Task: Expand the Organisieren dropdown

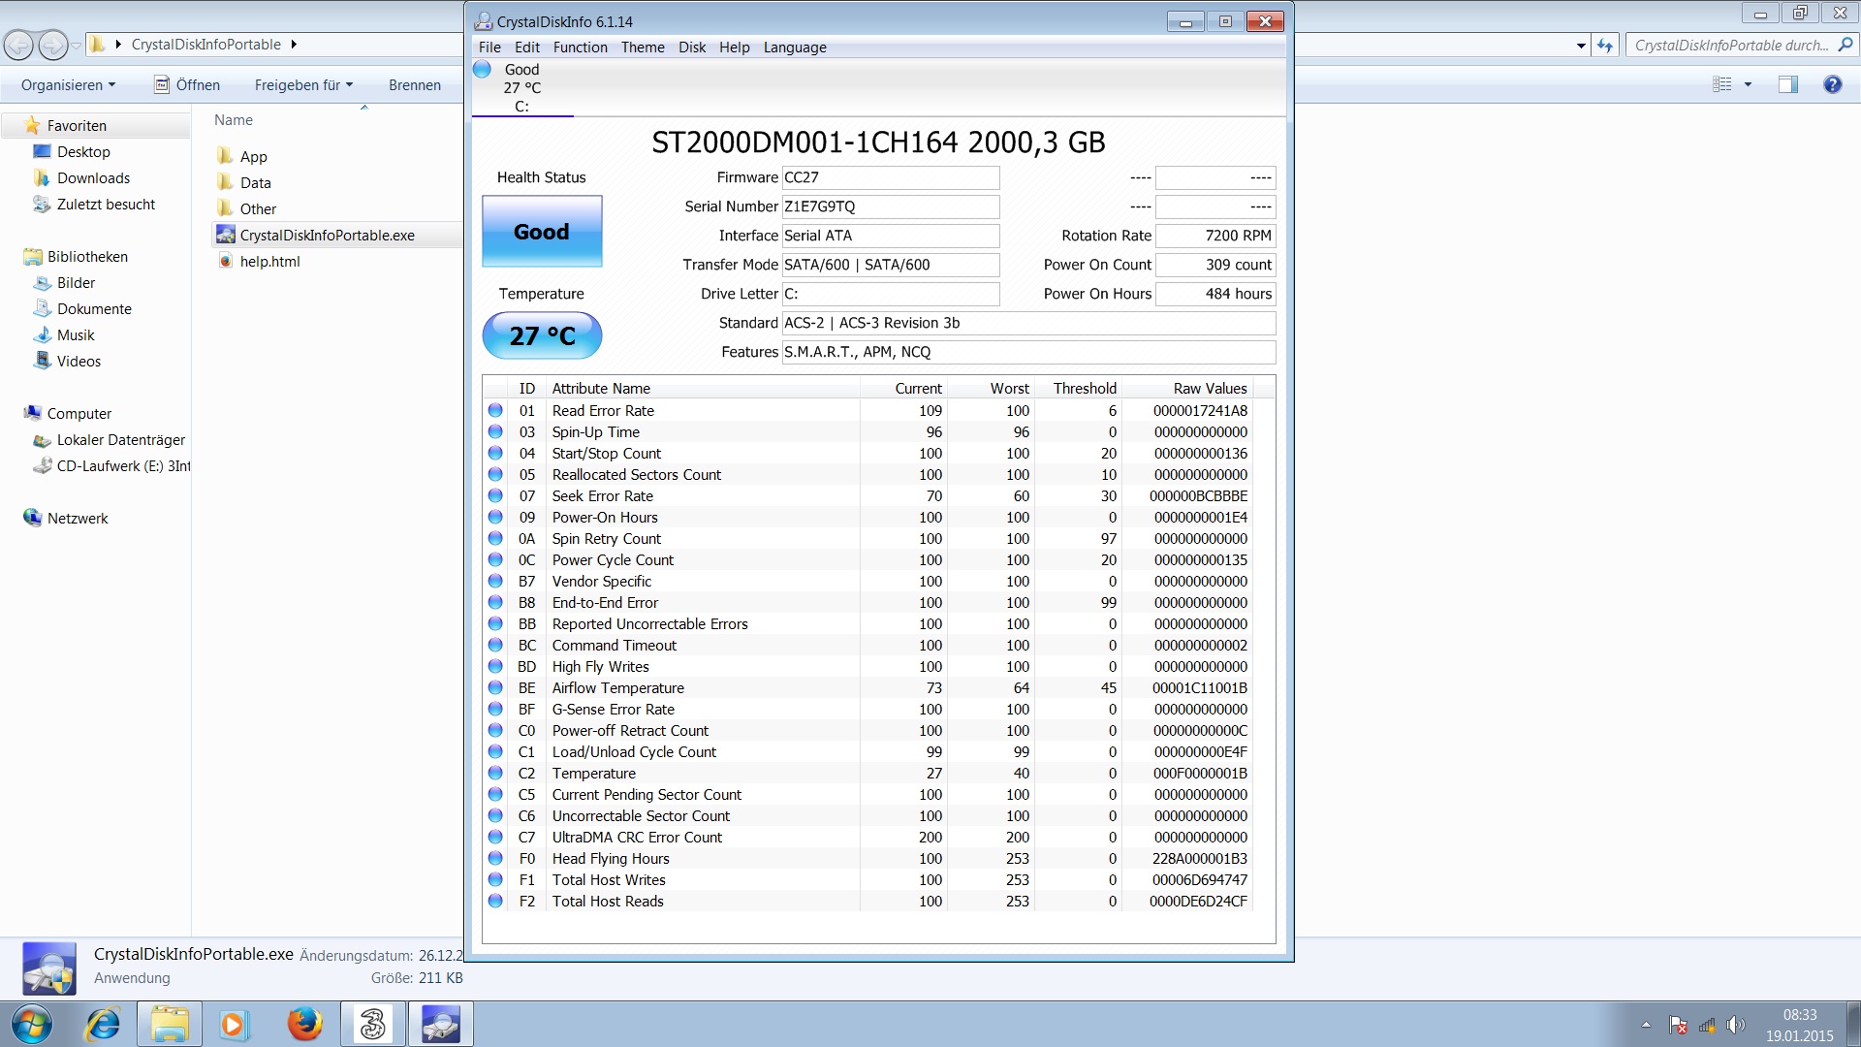Action: point(68,85)
